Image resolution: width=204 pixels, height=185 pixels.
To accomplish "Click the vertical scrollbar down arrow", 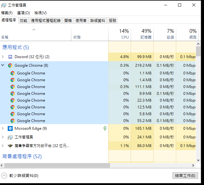I will pyautogui.click(x=198, y=160).
